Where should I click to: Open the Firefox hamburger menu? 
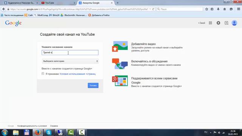[239, 9]
